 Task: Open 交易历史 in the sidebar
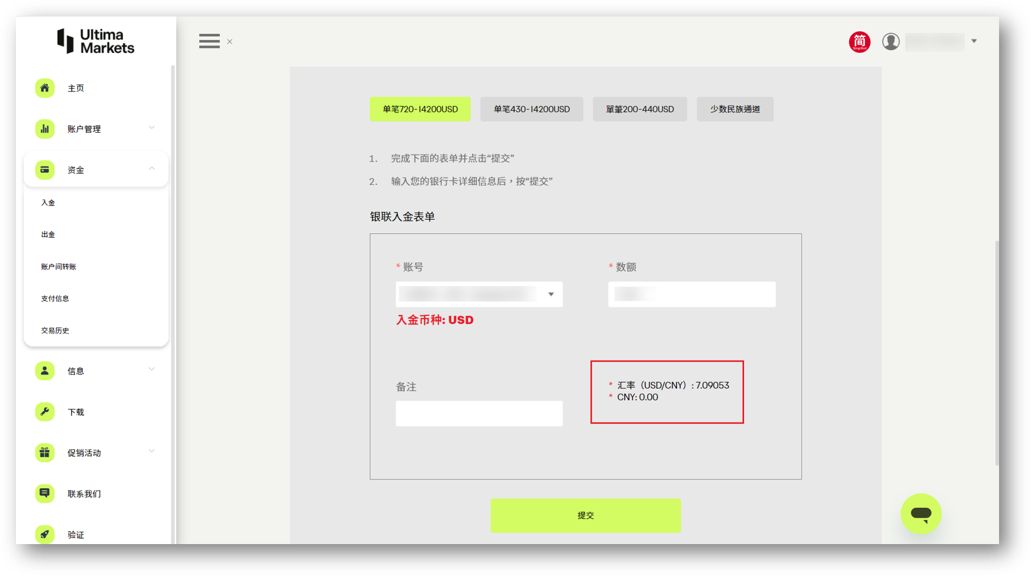55,330
